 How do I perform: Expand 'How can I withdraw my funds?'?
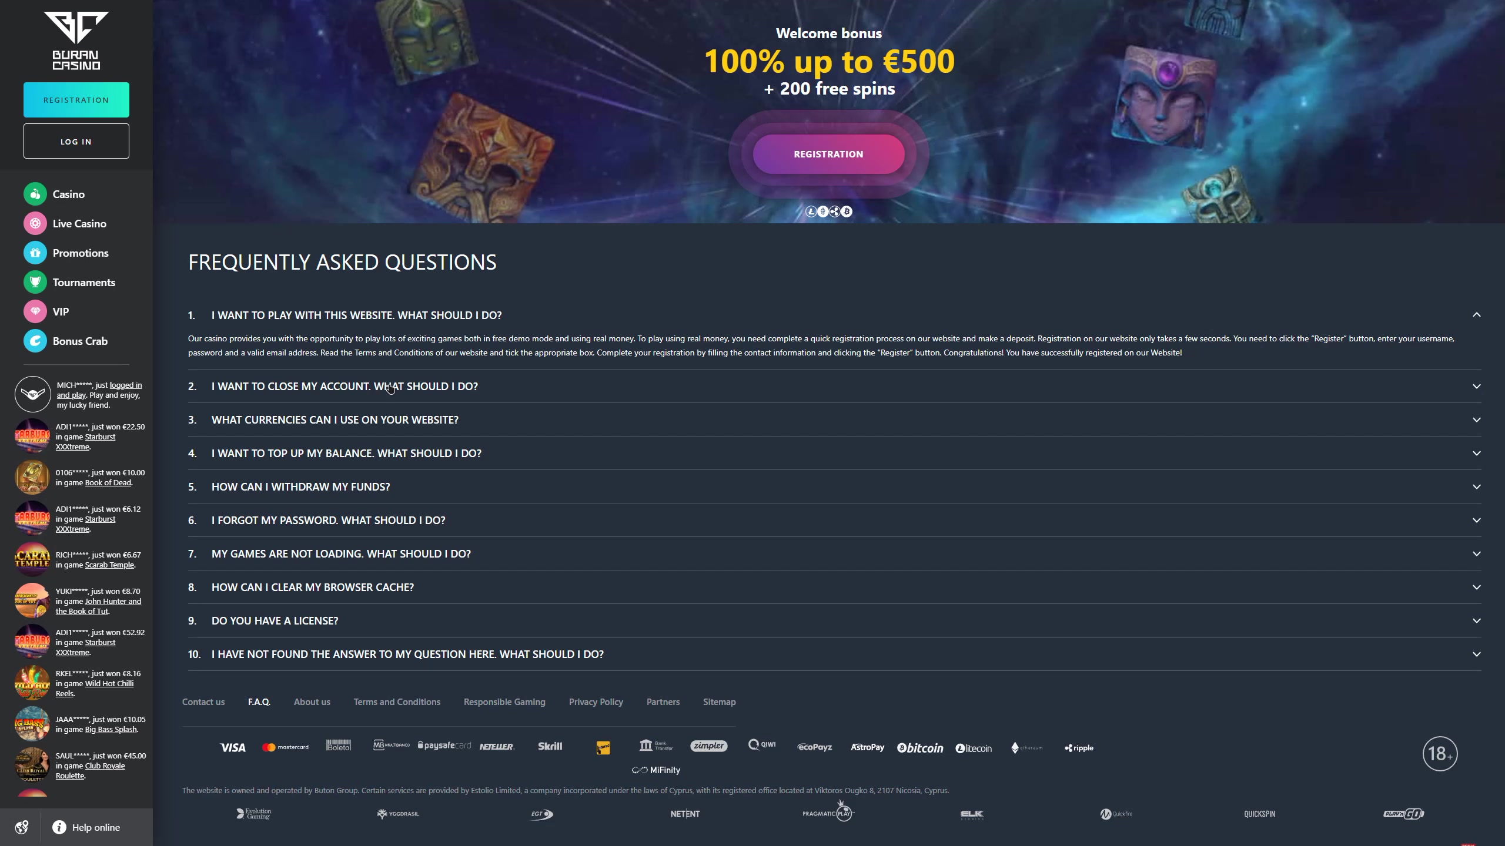[1476, 486]
